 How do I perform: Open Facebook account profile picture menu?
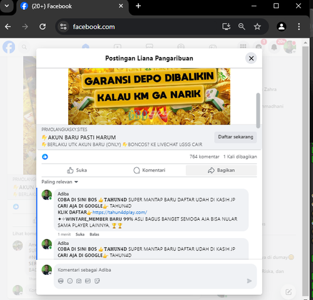[290, 47]
